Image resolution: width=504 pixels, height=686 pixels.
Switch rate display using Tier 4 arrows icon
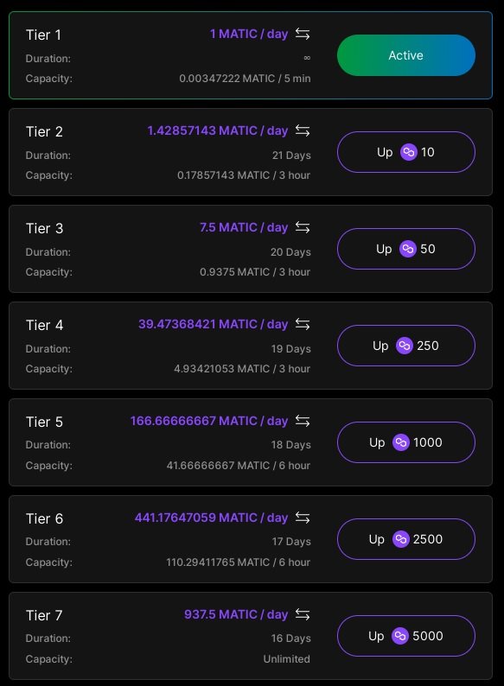coord(303,324)
